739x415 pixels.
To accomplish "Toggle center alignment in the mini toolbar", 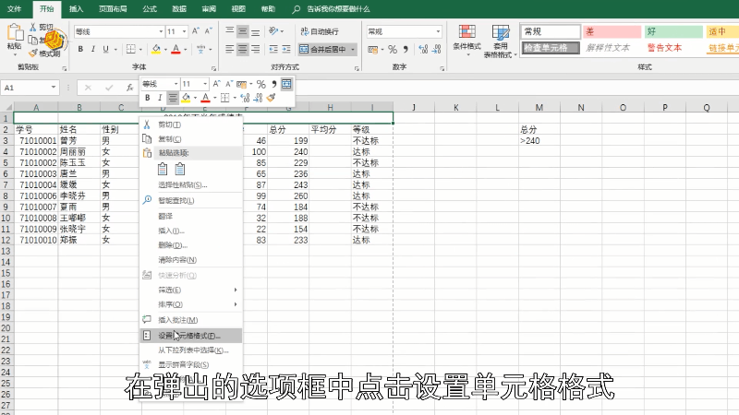I will (173, 98).
